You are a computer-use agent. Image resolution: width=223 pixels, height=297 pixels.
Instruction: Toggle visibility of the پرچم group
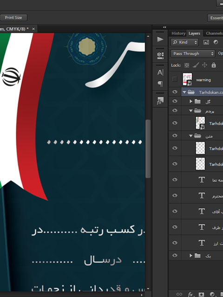(x=175, y=110)
